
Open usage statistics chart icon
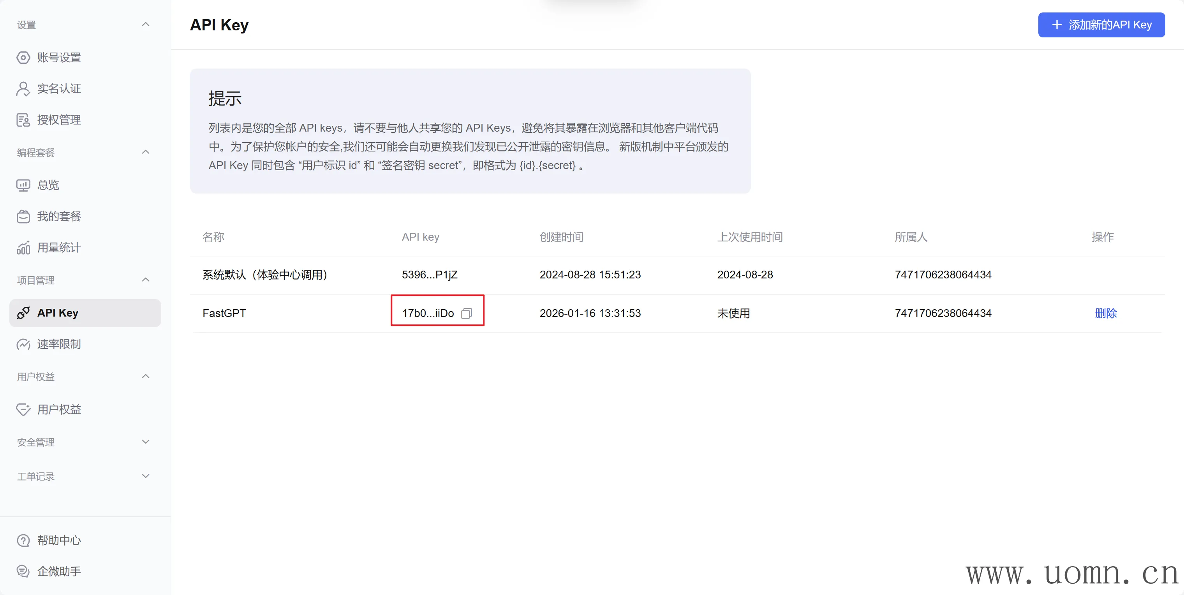[x=23, y=248]
